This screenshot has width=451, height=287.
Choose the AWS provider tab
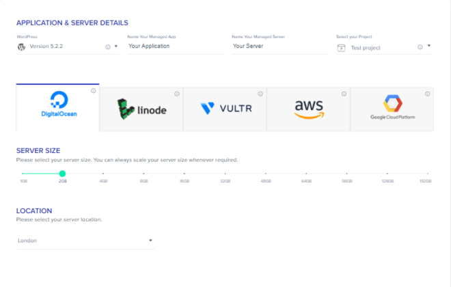[308, 109]
